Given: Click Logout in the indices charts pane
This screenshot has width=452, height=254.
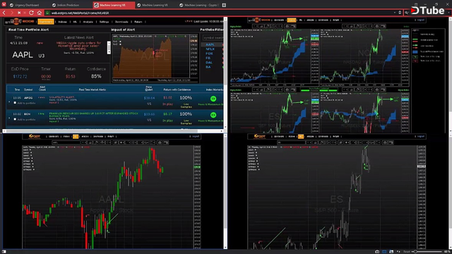Looking at the screenshot, I should [421, 20].
